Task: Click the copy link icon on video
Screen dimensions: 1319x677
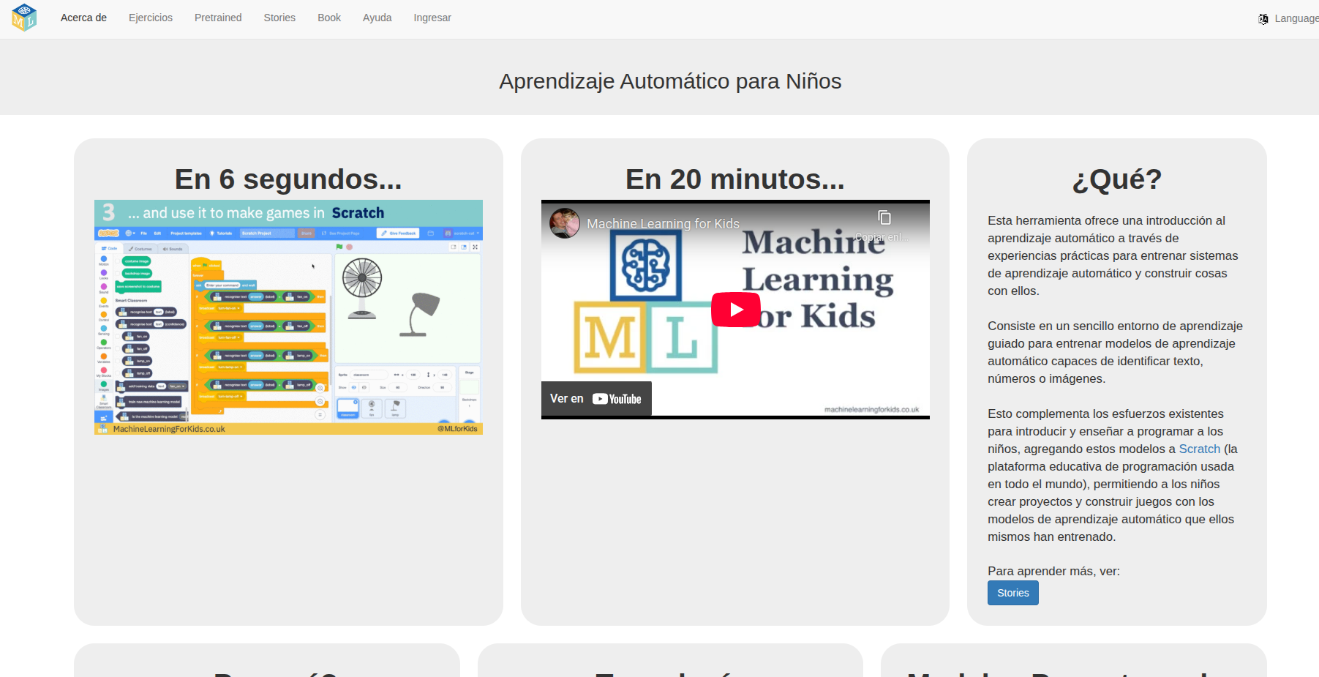Action: (x=884, y=218)
